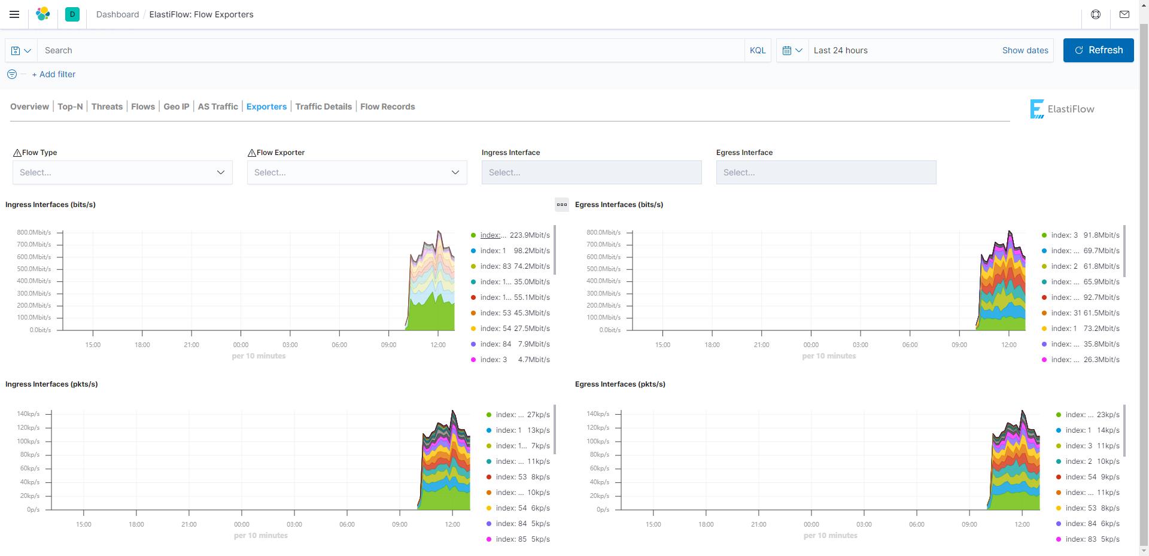Open the main navigation hamburger menu
Screen dimensions: 1149x556
(14, 14)
